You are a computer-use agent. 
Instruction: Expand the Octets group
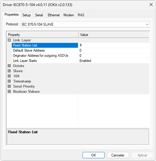pos(9,66)
